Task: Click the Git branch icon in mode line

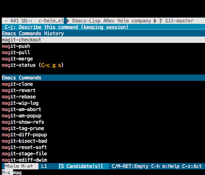Action: click(161, 21)
